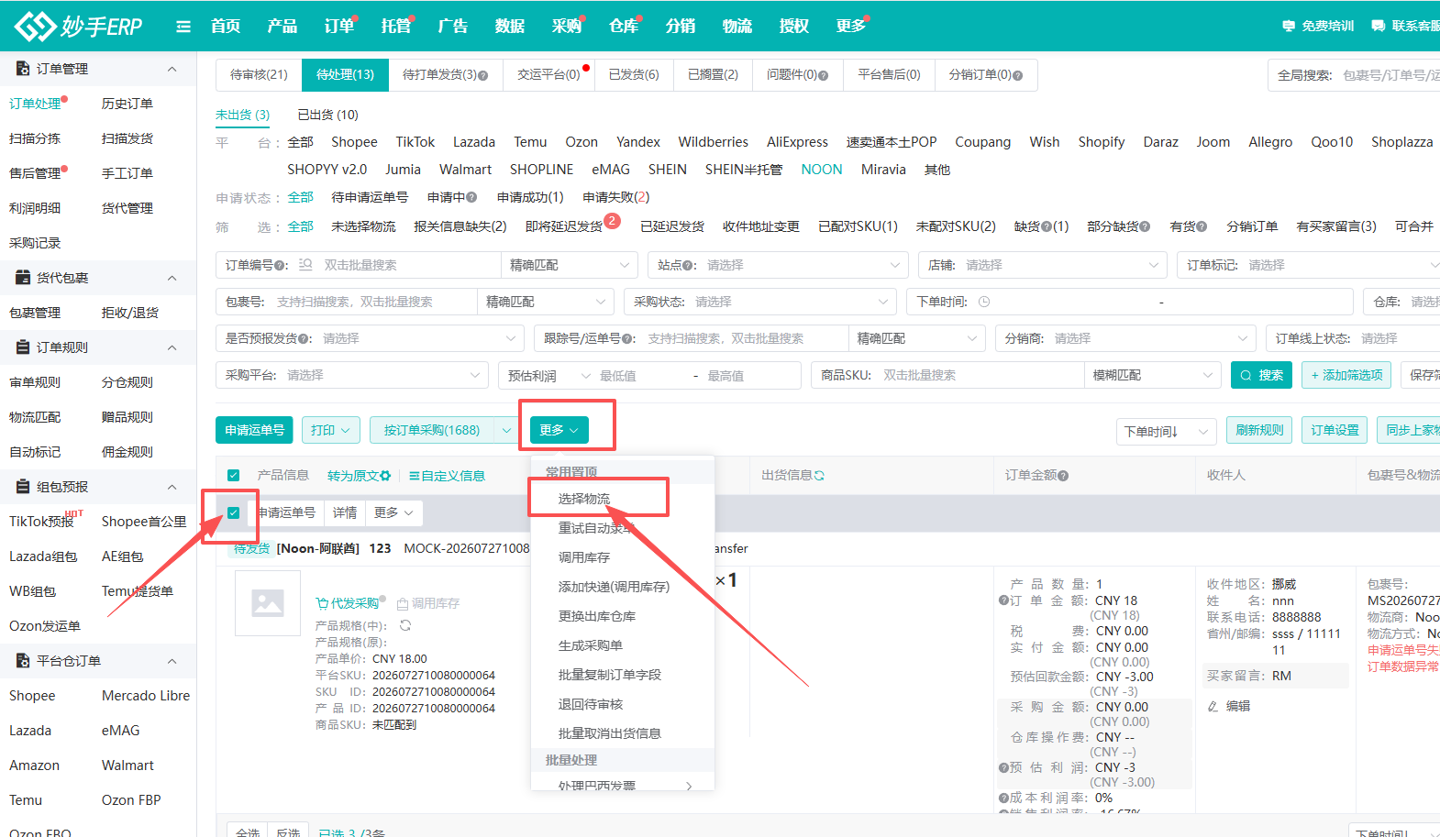The height and width of the screenshot is (837, 1440).
Task: Click the refresh icon beside 出货信息
Action: (x=819, y=476)
